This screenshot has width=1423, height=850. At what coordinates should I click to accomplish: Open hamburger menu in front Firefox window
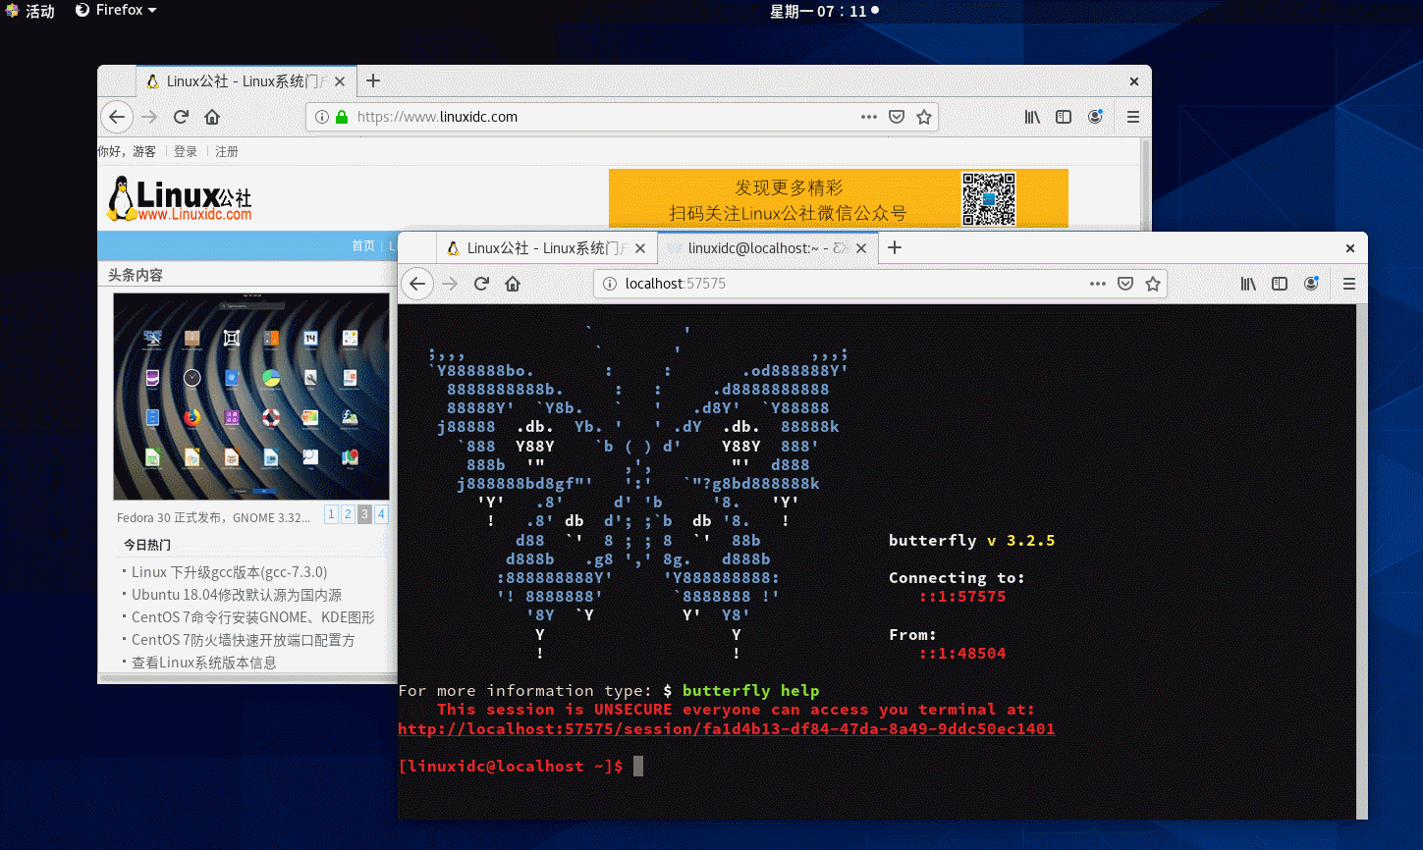click(x=1349, y=284)
